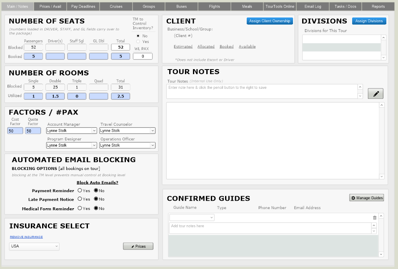The height and width of the screenshot is (269, 398).
Task: Click the Blocked Staff Sgl seats field
Action: (x=77, y=47)
